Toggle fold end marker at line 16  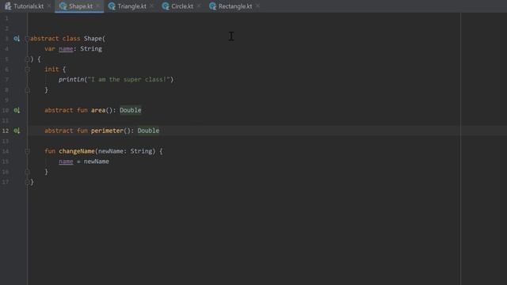pos(28,172)
